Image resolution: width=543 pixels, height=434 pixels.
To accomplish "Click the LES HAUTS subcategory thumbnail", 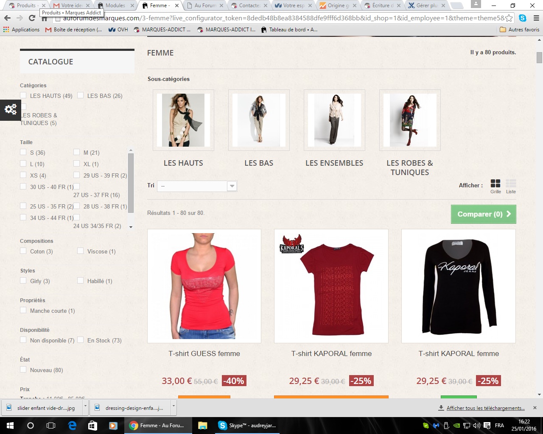I will 183,120.
